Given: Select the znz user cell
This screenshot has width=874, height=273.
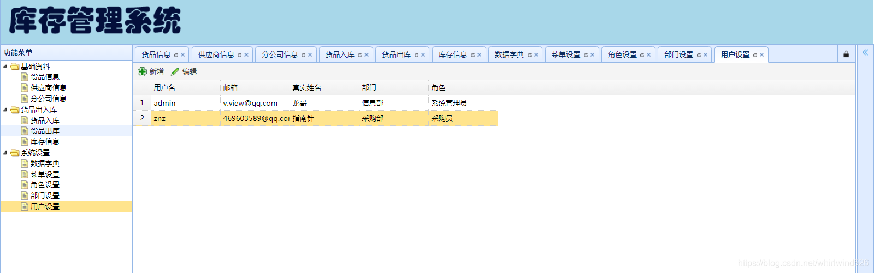Looking at the screenshot, I should [x=186, y=118].
